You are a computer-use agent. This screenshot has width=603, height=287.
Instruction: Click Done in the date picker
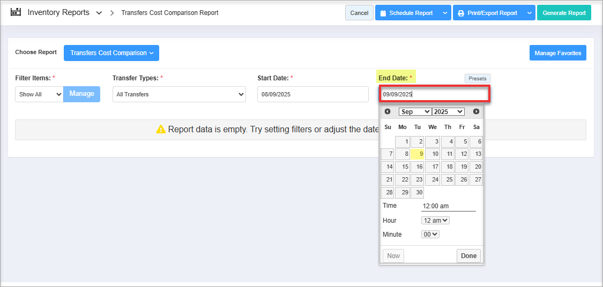click(468, 255)
